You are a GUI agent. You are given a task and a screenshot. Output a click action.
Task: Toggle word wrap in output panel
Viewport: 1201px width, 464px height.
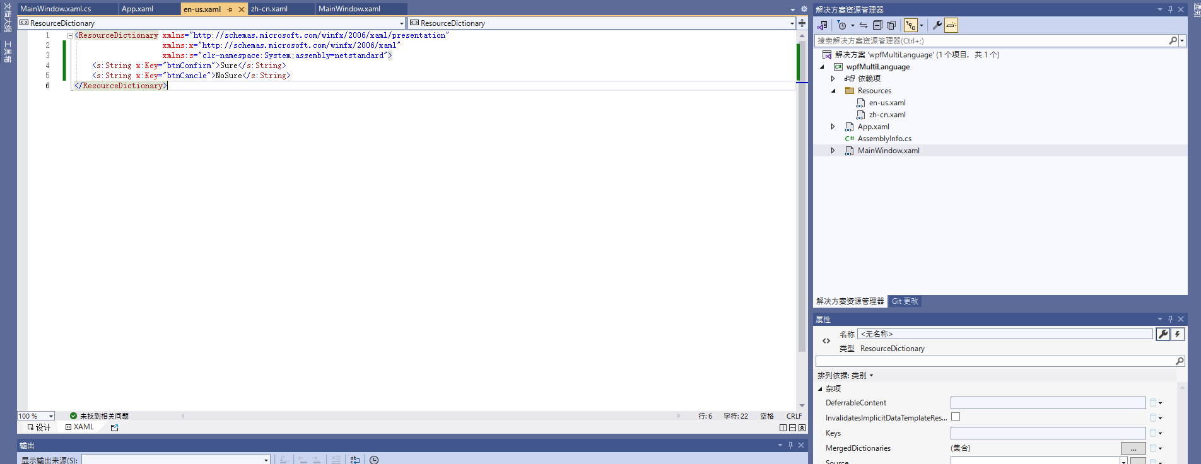click(x=355, y=460)
